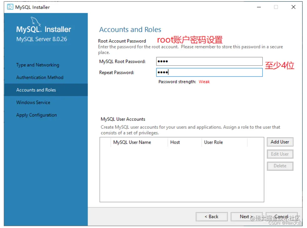Focus the Repeat Password field
Viewport: 307px width, 228px height.
coord(209,72)
